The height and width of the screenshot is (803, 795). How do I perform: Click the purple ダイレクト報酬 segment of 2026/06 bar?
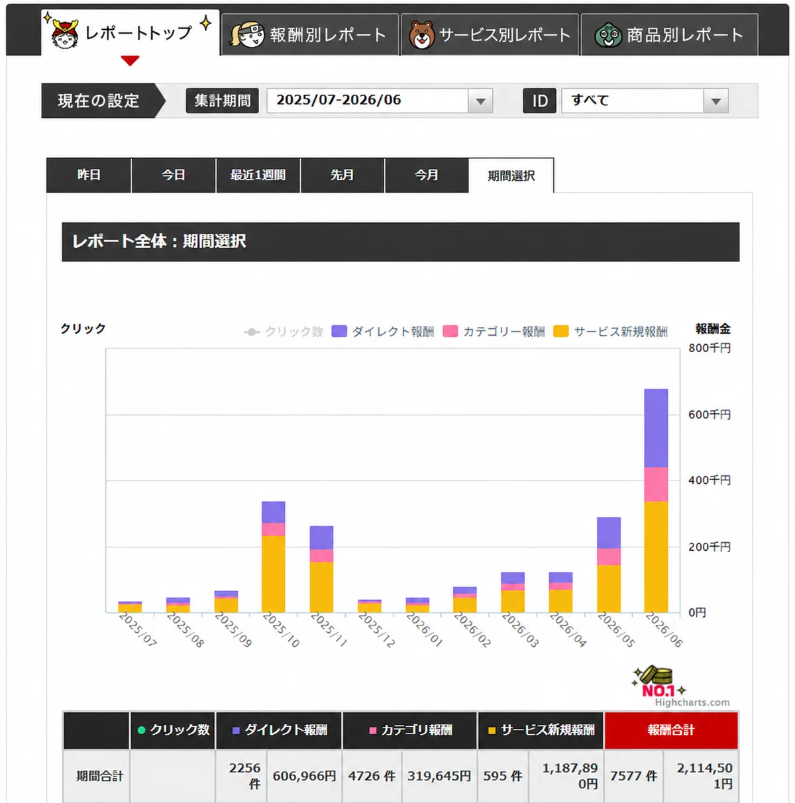(x=656, y=428)
